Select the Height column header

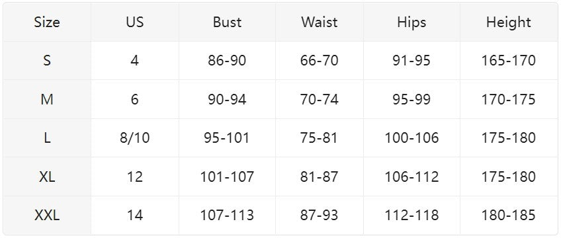point(508,22)
